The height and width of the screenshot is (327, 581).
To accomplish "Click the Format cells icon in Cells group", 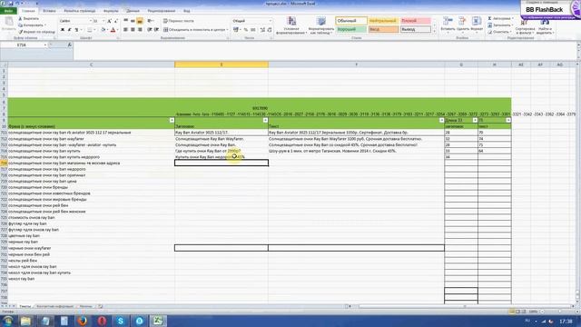I will 476,21.
